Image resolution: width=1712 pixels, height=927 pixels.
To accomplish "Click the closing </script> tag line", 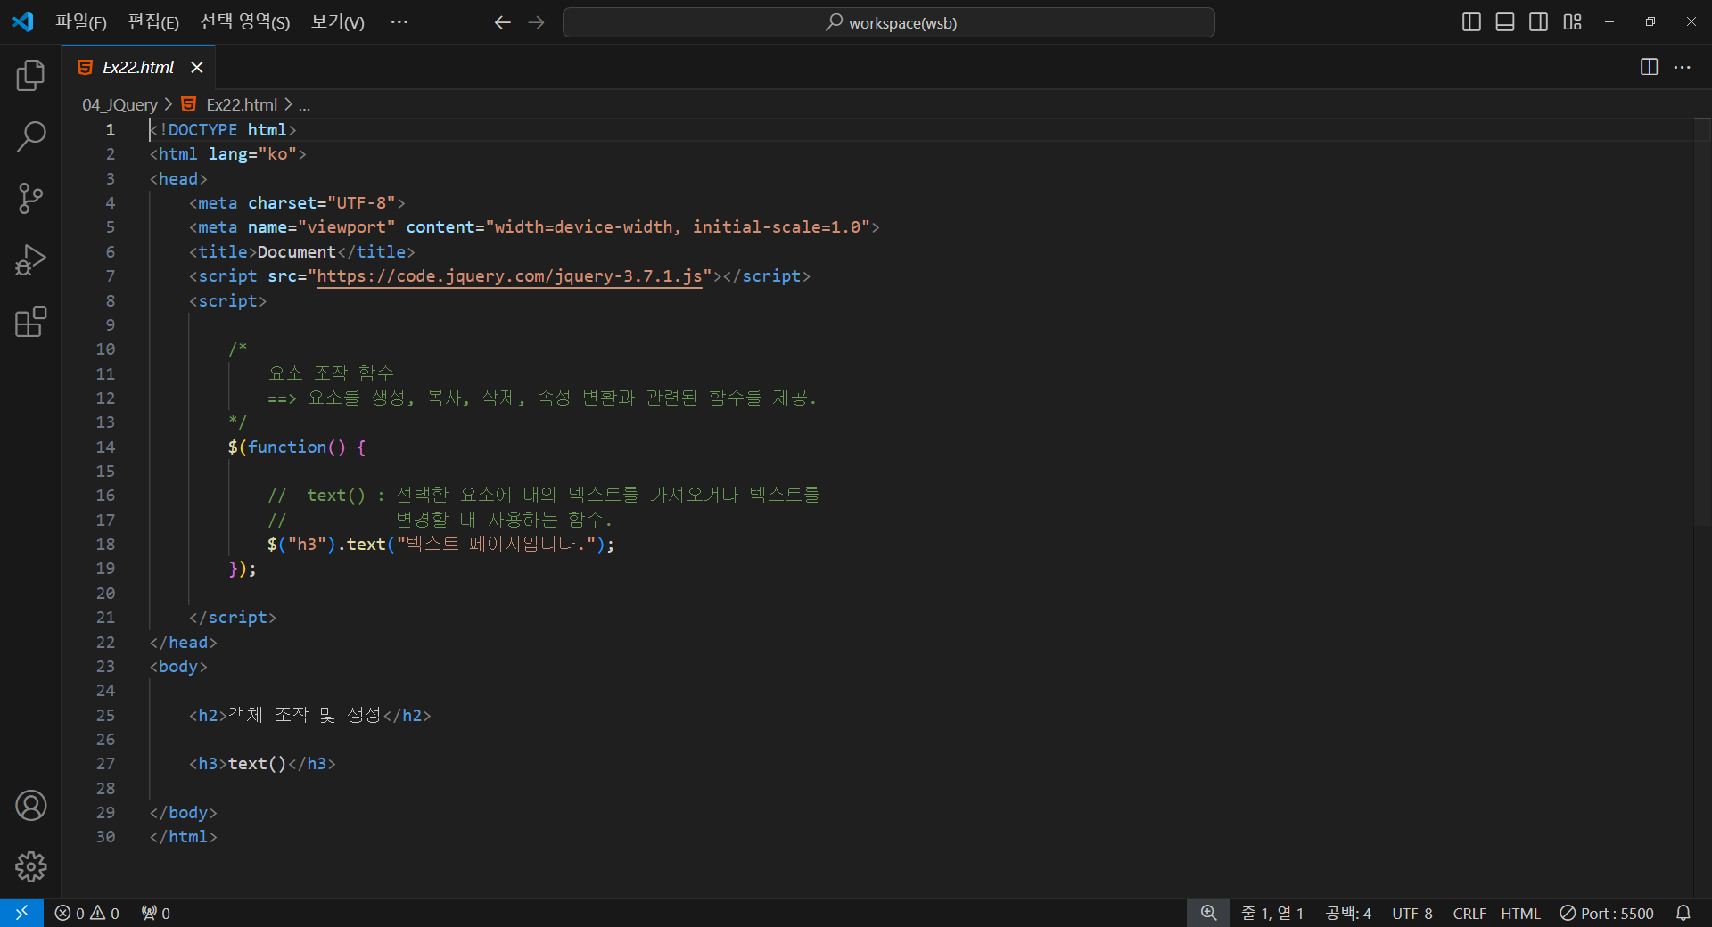I will [233, 618].
